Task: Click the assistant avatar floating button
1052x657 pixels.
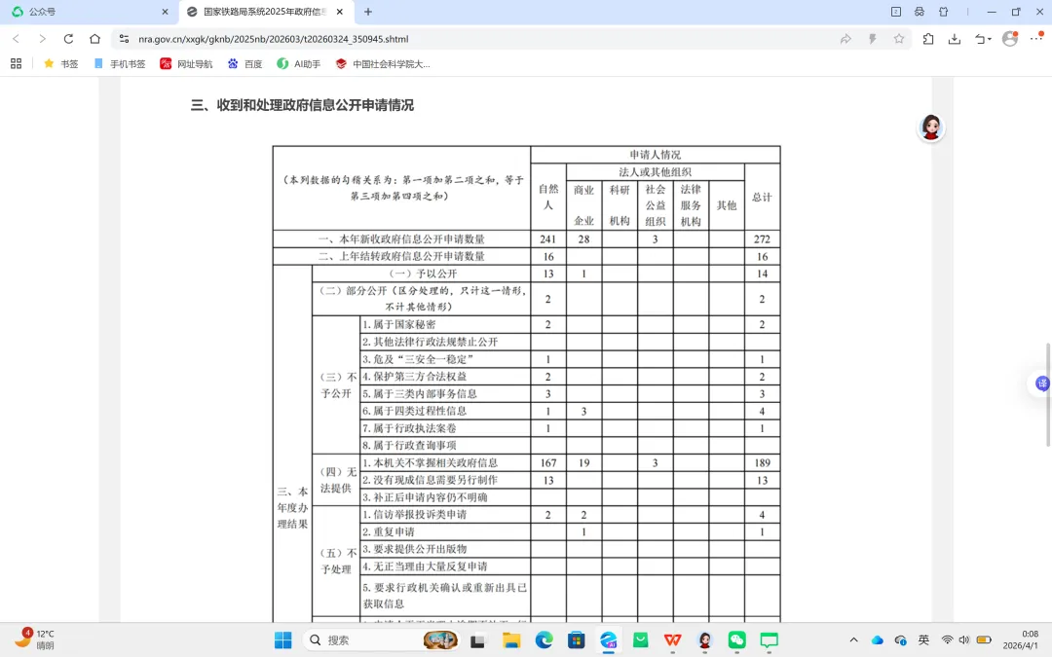Action: 930,128
